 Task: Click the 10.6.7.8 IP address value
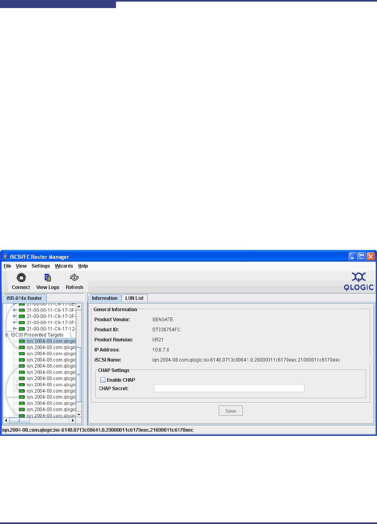coord(161,350)
